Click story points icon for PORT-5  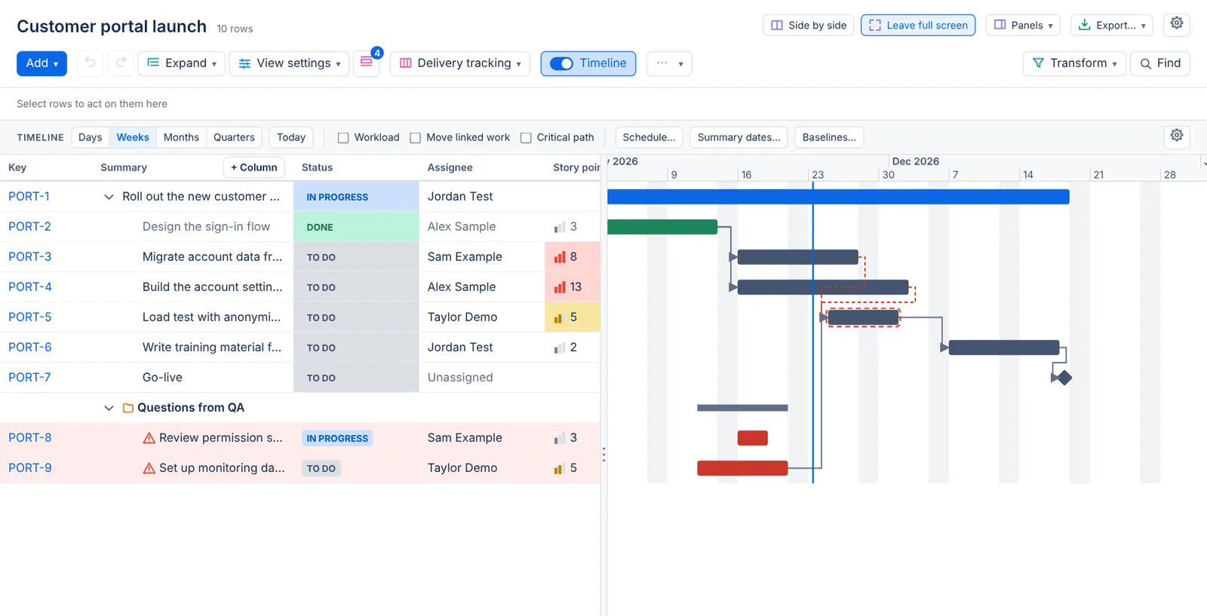(559, 317)
